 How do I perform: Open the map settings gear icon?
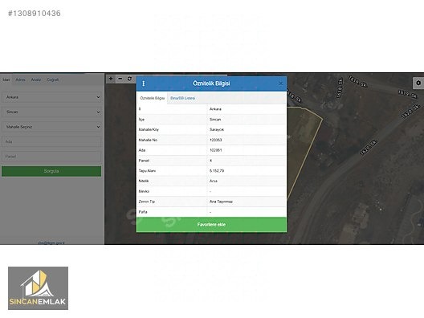tap(418, 83)
